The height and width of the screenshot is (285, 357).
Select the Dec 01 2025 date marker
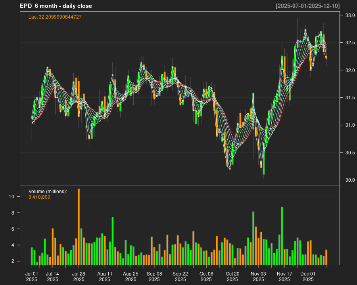click(308, 276)
